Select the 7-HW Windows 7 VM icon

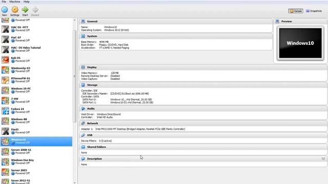click(x=5, y=101)
